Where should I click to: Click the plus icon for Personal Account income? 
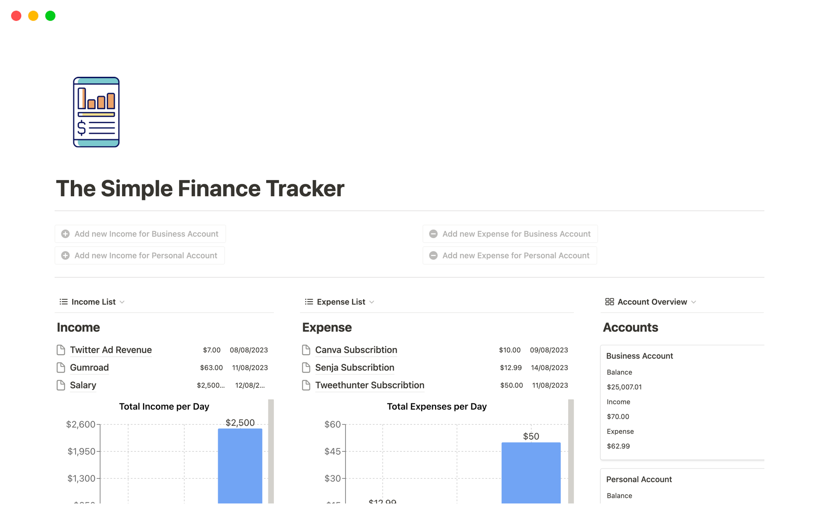(65, 256)
